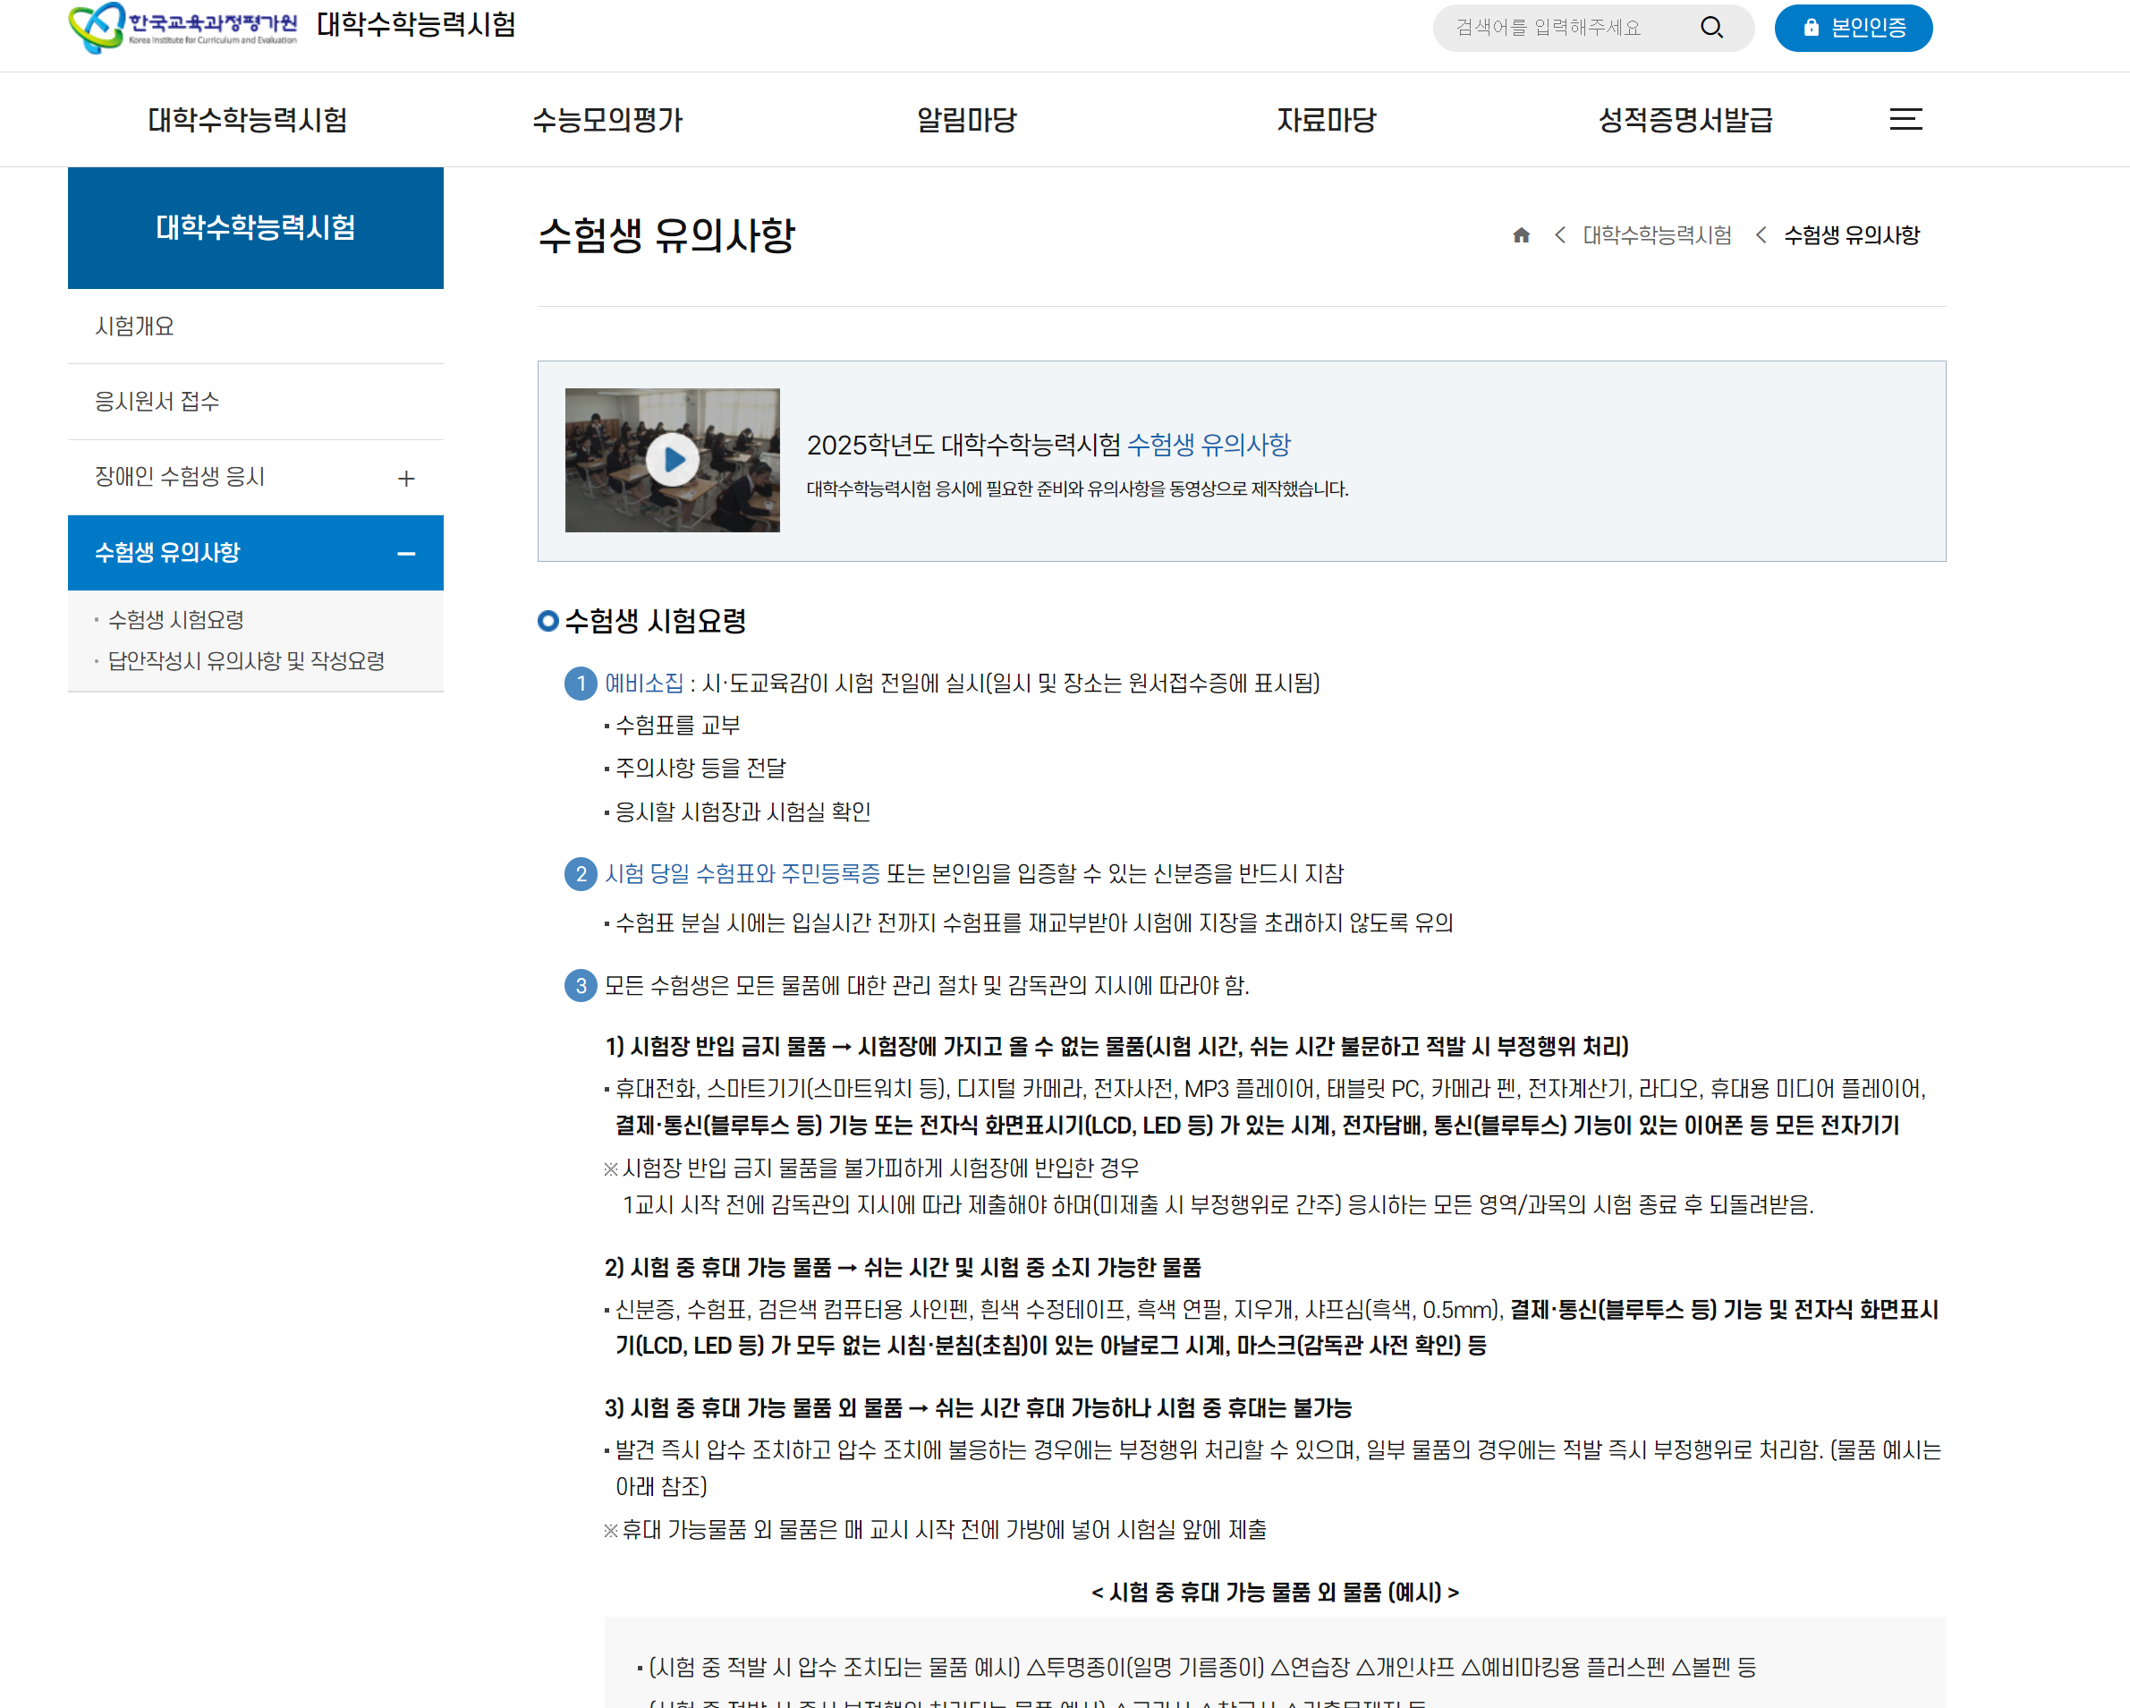
Task: Click the home icon in breadcrumb
Action: click(x=1521, y=235)
